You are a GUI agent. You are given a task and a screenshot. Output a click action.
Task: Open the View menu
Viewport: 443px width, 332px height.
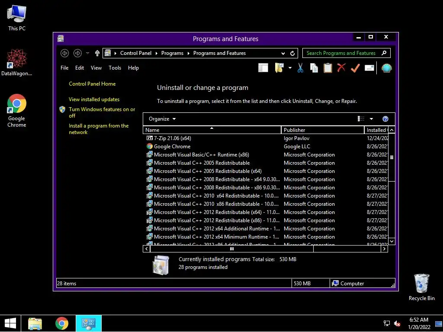[96, 68]
